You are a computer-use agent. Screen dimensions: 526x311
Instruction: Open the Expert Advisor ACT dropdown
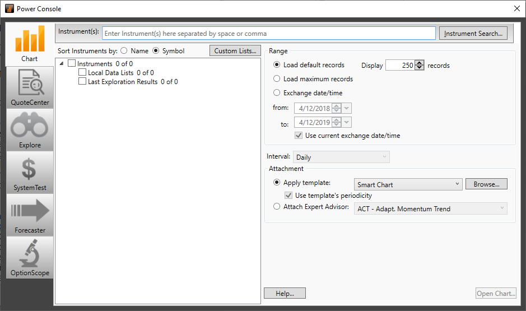431,208
